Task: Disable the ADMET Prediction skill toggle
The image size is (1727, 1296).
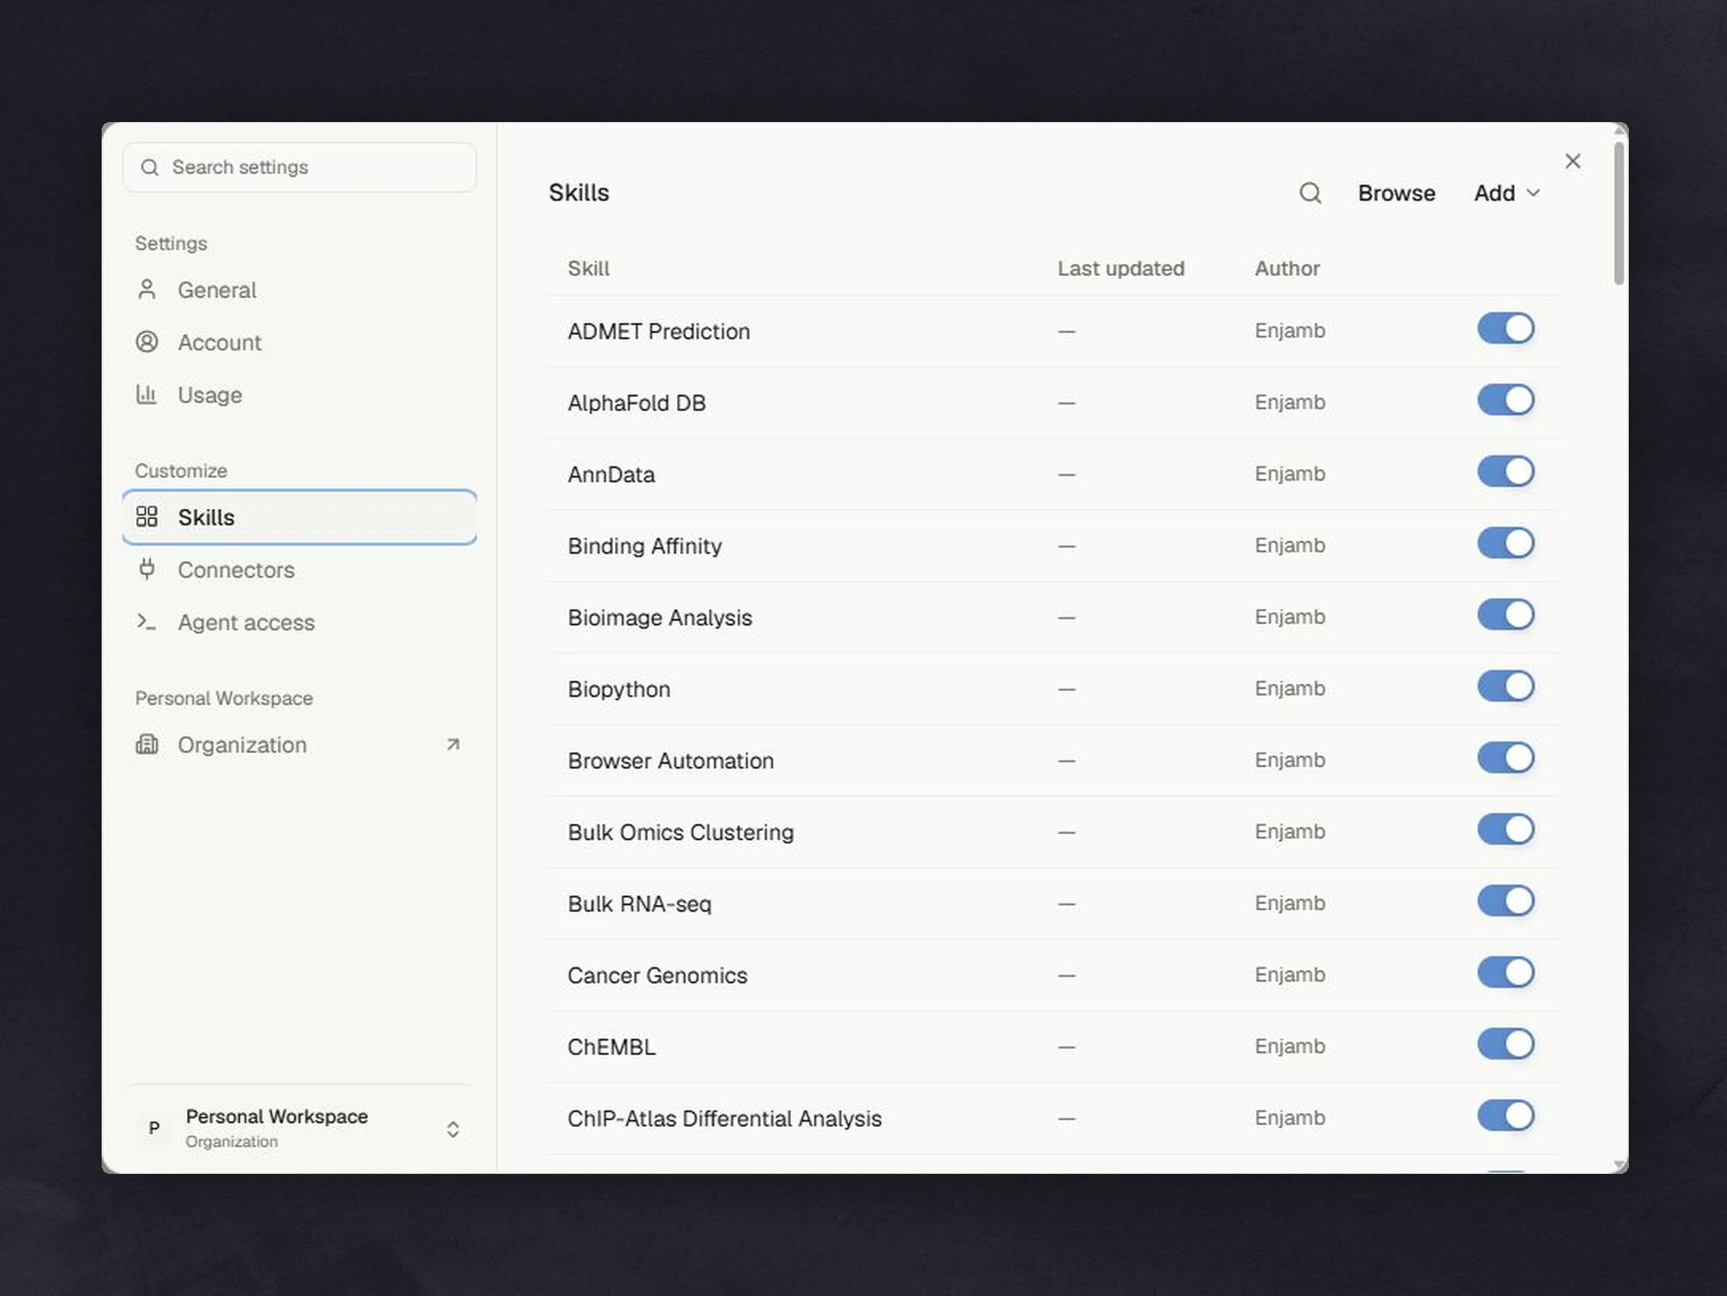Action: [1506, 329]
